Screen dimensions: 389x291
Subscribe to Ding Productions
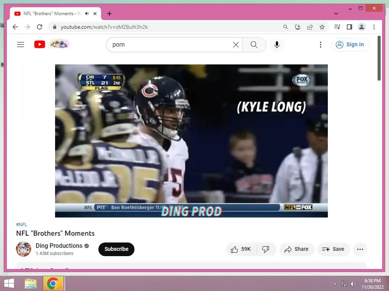point(116,249)
